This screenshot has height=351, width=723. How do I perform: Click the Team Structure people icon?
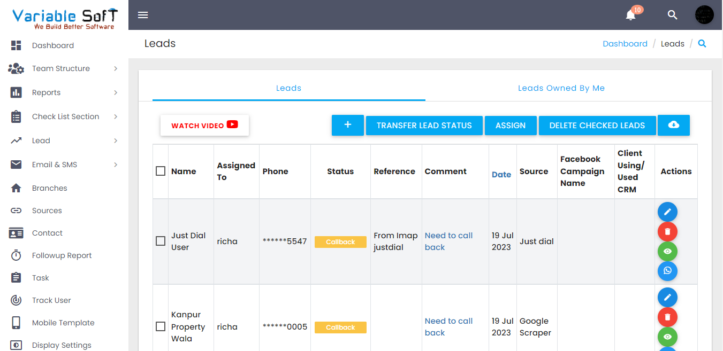[x=16, y=68]
